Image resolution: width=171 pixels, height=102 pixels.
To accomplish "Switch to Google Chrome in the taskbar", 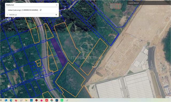I will tap(52, 100).
